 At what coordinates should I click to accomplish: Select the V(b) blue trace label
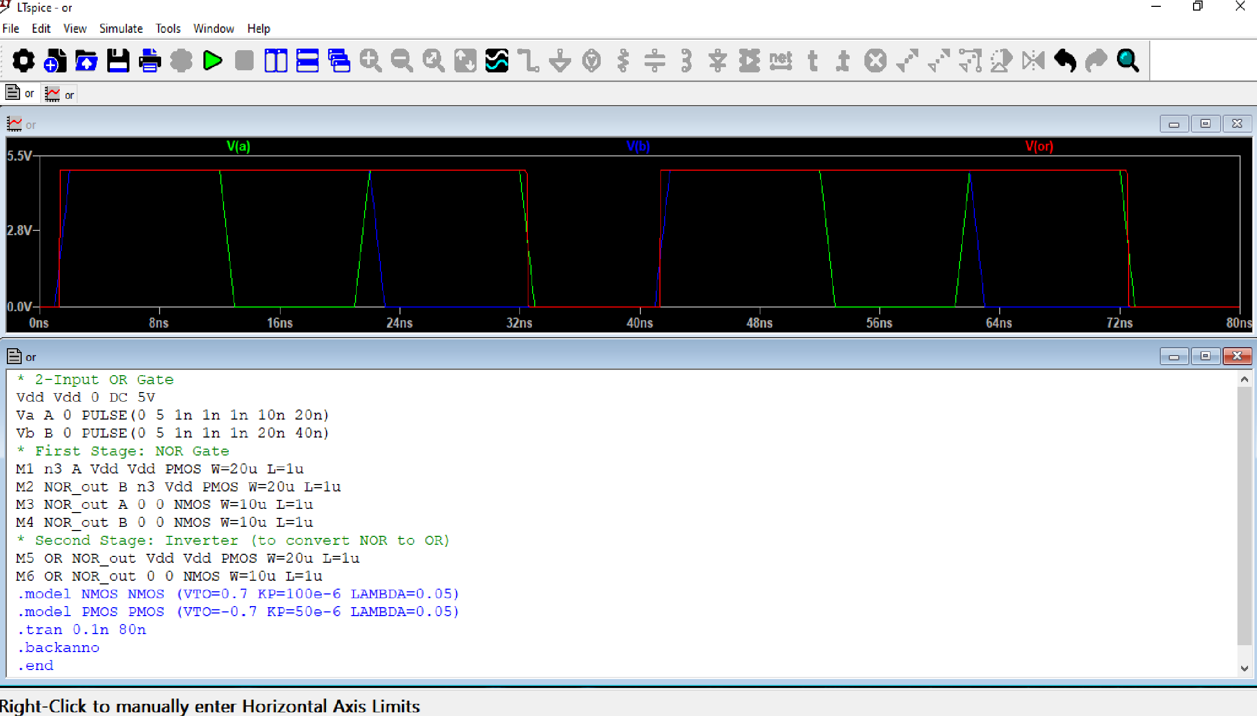click(638, 146)
